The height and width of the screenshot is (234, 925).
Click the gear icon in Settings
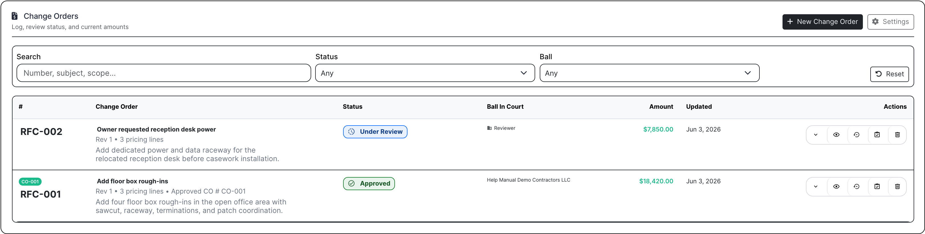click(x=875, y=22)
